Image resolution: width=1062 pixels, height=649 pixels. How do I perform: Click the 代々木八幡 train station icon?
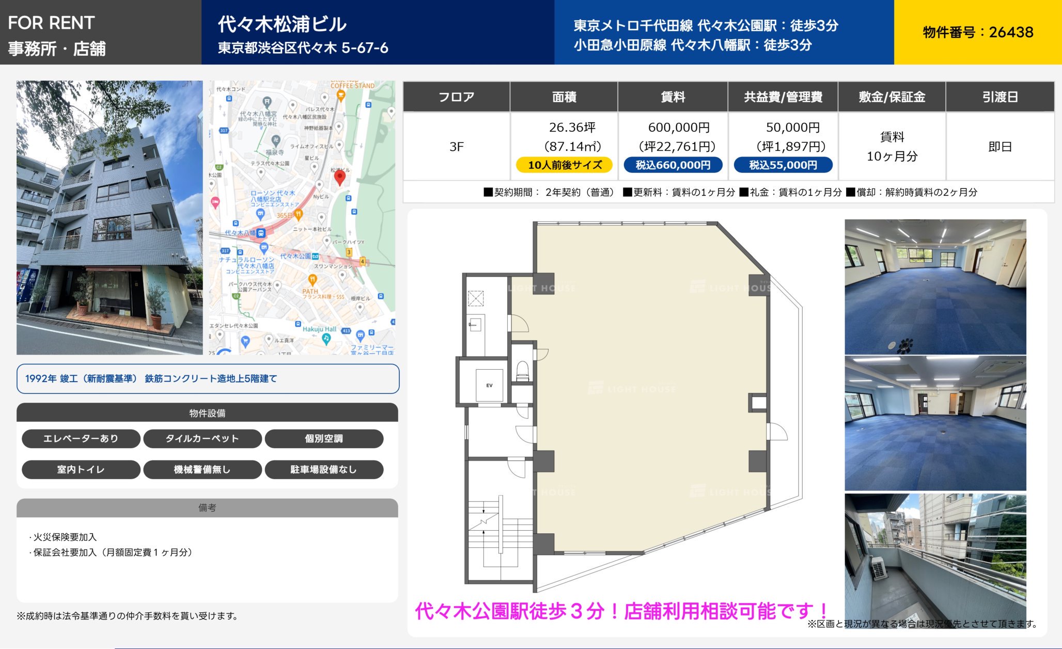click(261, 233)
